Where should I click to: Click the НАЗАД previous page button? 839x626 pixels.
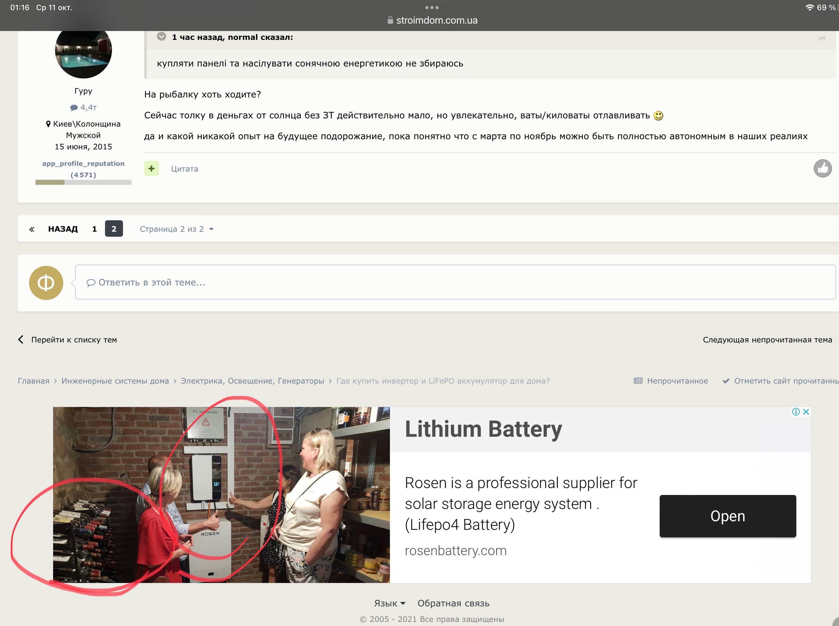click(x=63, y=229)
